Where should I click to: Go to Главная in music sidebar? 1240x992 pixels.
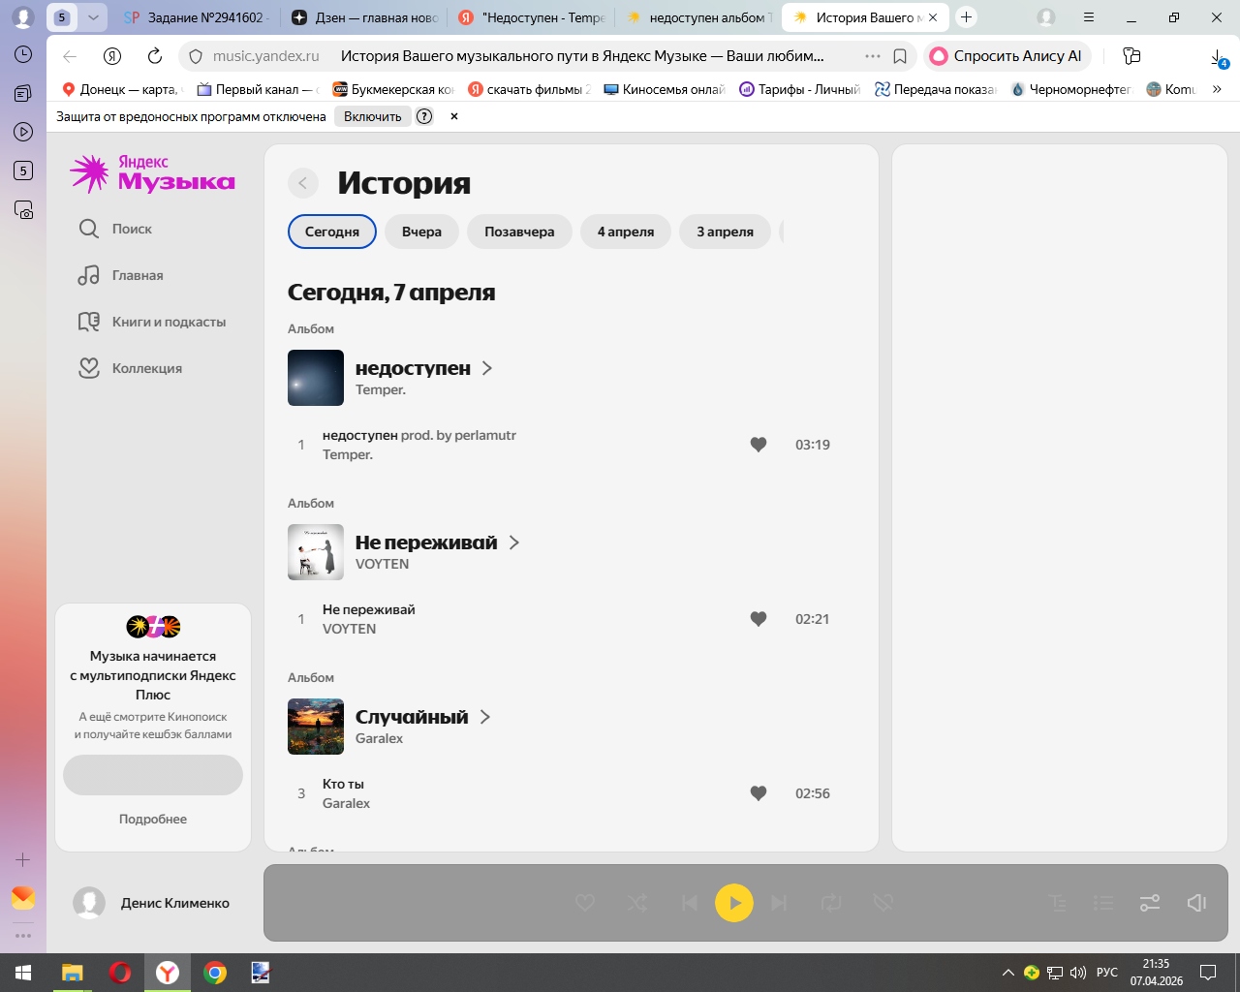(121, 275)
